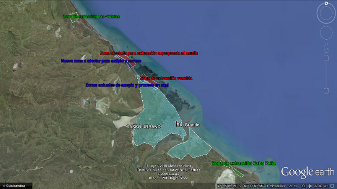Click the Zonas actuales de acopio label
The height and width of the screenshot is (189, 337).
pyautogui.click(x=127, y=85)
